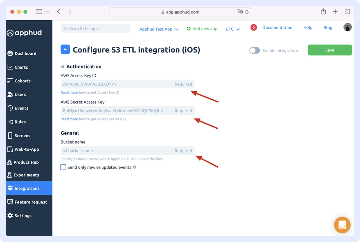This screenshot has height=242, width=360.
Task: Toggle Safari sidebar icon
Action: (x=39, y=12)
